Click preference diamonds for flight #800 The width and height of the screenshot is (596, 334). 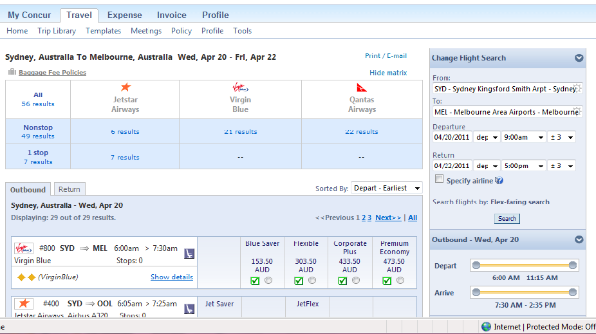point(26,277)
